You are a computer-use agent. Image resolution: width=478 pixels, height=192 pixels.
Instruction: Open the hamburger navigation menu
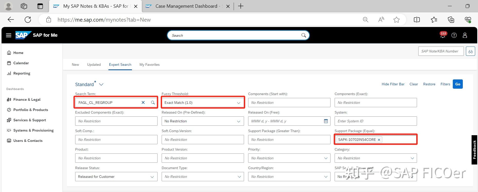[9, 35]
